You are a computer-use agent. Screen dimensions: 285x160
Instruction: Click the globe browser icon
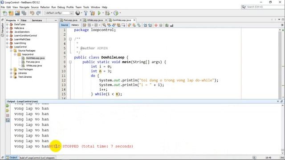(78, 13)
